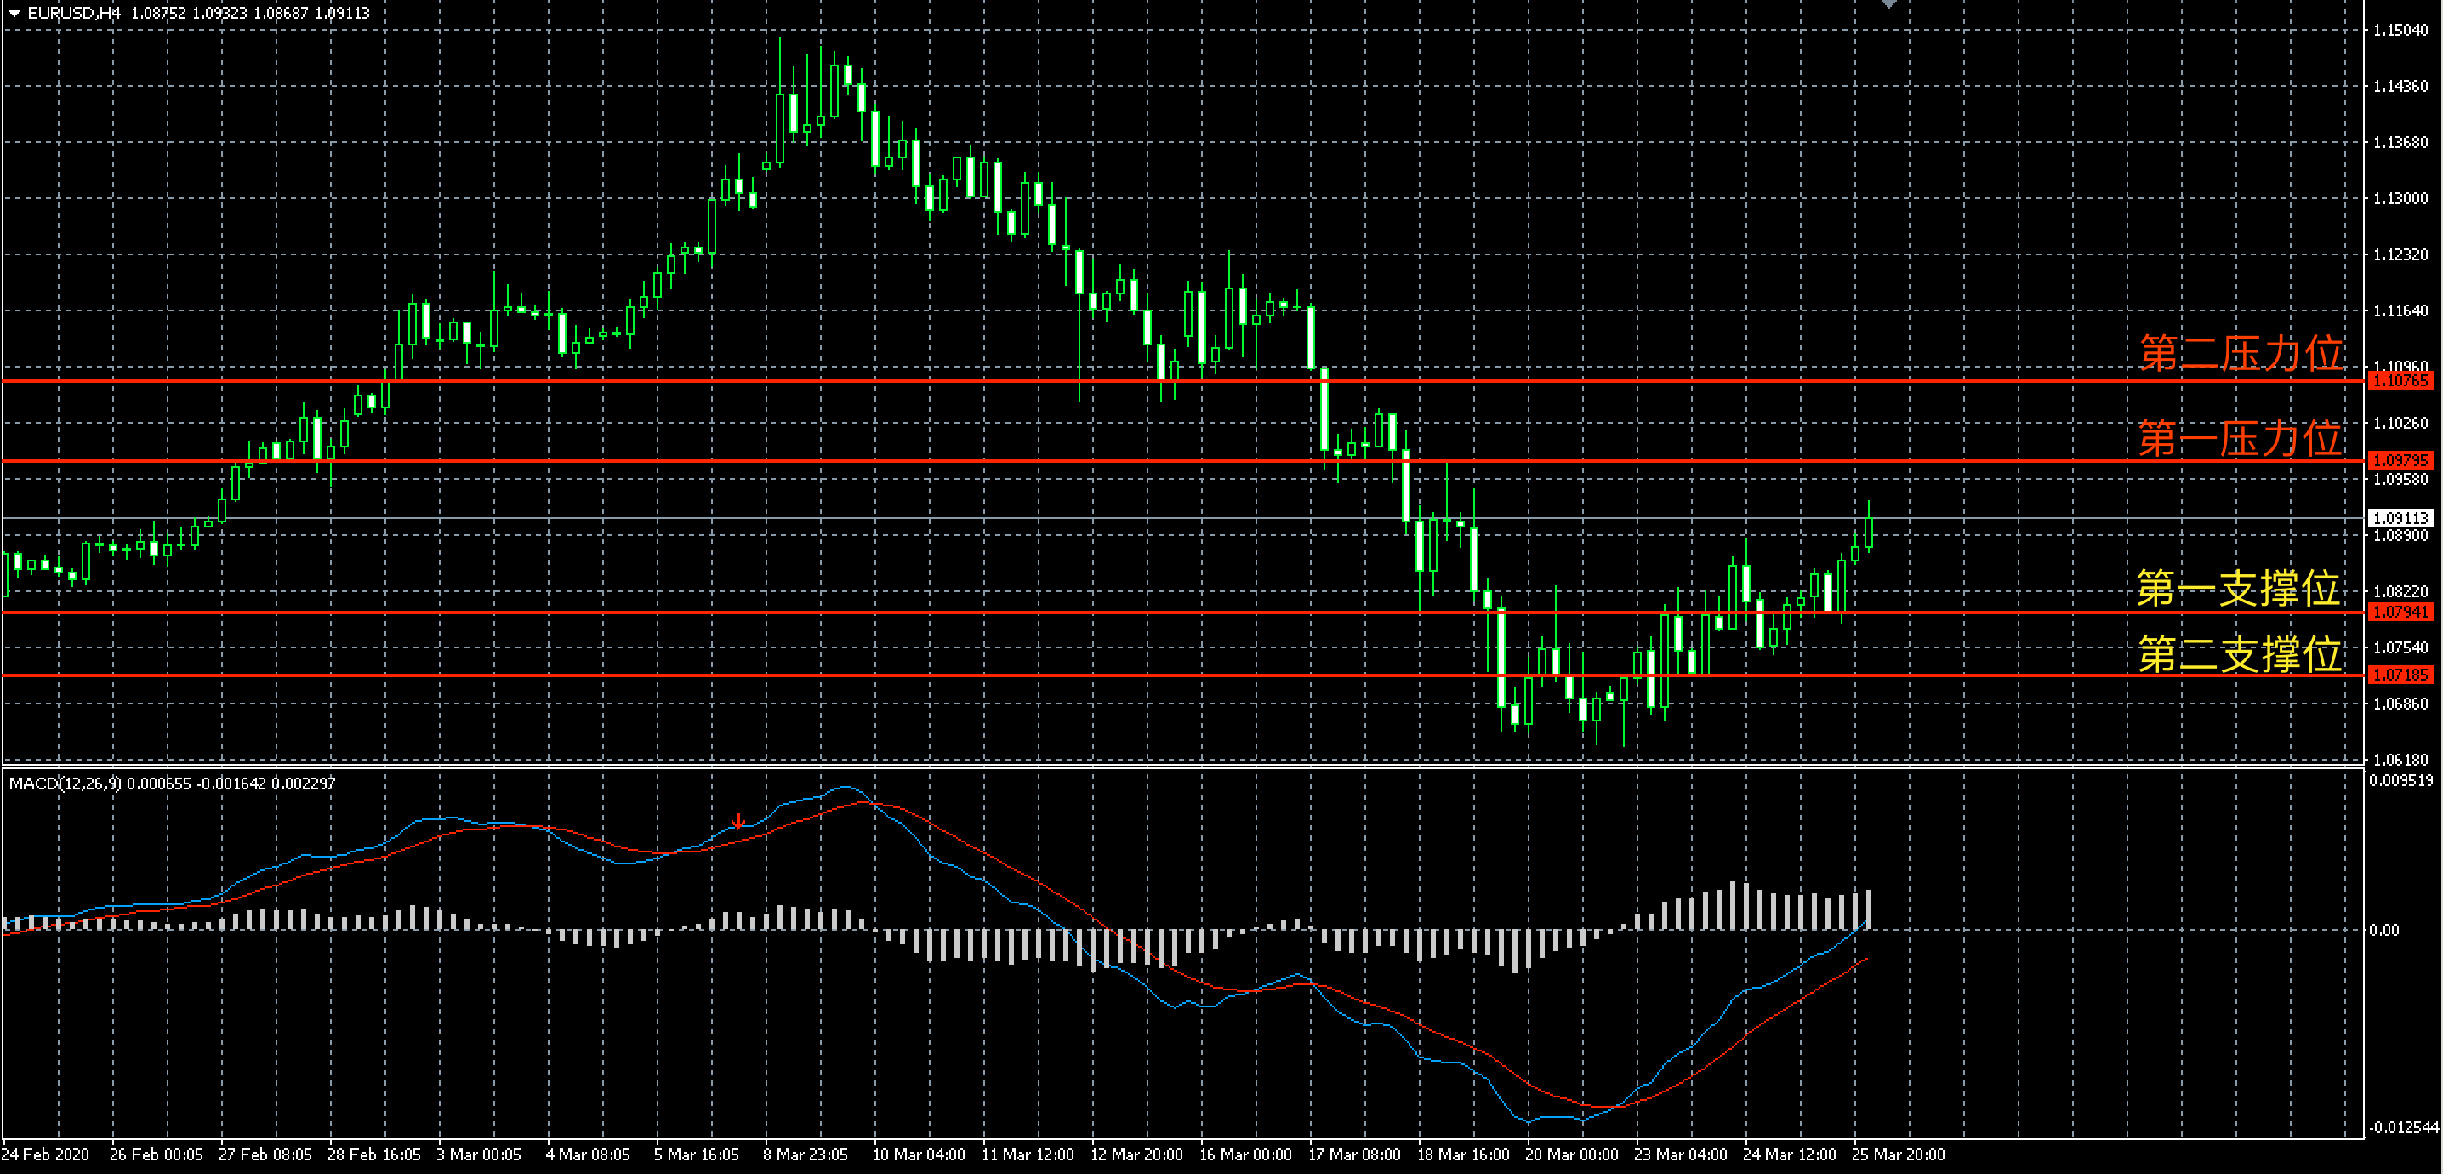Select the 第二压力位 text label
This screenshot has width=2443, height=1174.
(x=2241, y=353)
